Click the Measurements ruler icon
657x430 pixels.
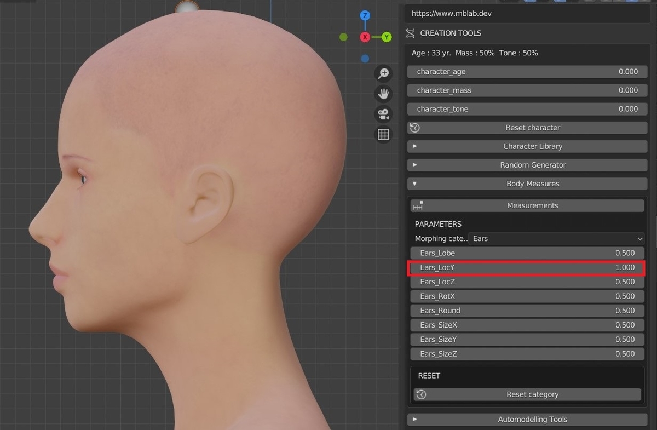click(x=418, y=205)
